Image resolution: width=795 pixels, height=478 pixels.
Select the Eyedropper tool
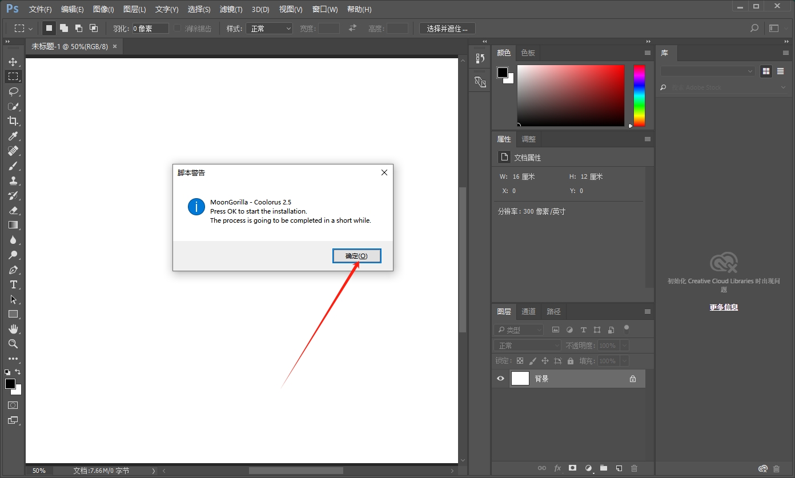(13, 136)
